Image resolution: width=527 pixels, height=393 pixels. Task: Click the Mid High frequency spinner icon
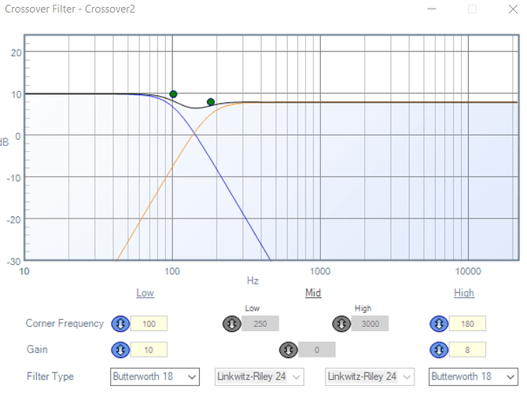coord(341,323)
